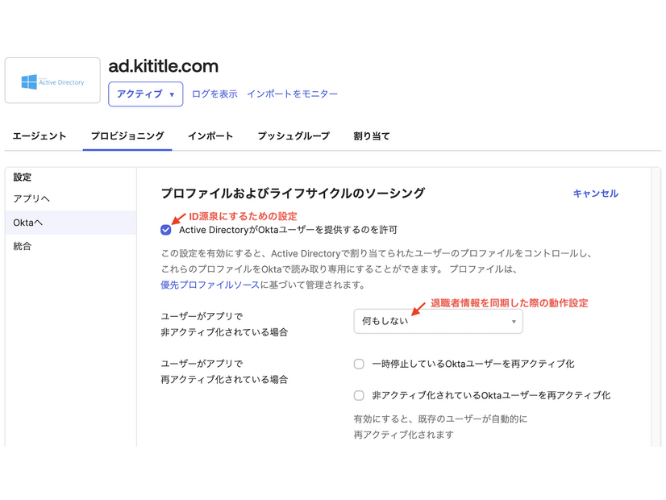Select アプリへ in the settings sidebar
The image size is (666, 500).
[x=34, y=200]
